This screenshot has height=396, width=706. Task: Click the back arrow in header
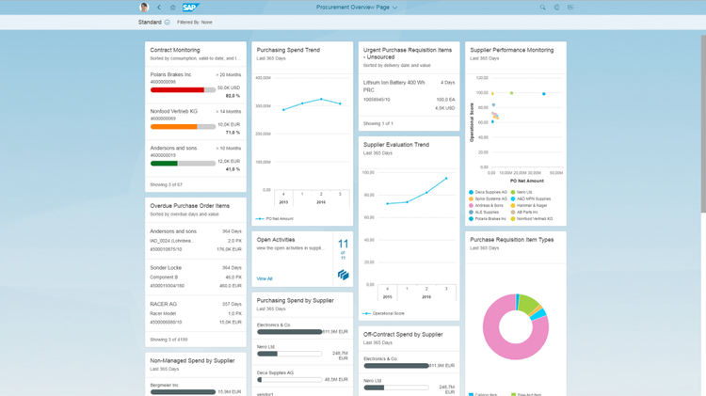[159, 8]
